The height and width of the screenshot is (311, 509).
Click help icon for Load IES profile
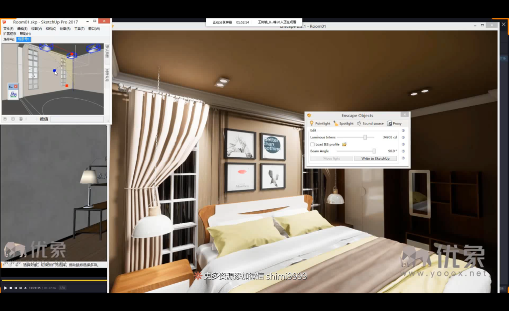click(x=403, y=144)
